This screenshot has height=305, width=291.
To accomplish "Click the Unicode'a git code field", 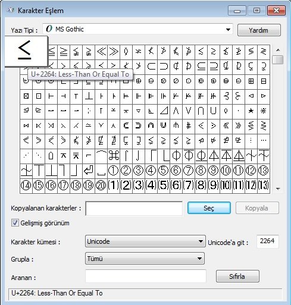I will [267, 241].
